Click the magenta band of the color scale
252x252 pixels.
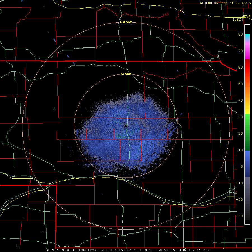pos(247,51)
